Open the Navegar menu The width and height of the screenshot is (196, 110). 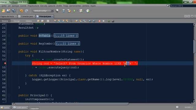click(x=16, y=6)
